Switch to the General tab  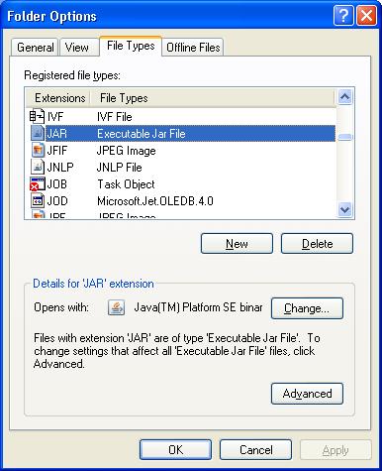pyautogui.click(x=35, y=48)
